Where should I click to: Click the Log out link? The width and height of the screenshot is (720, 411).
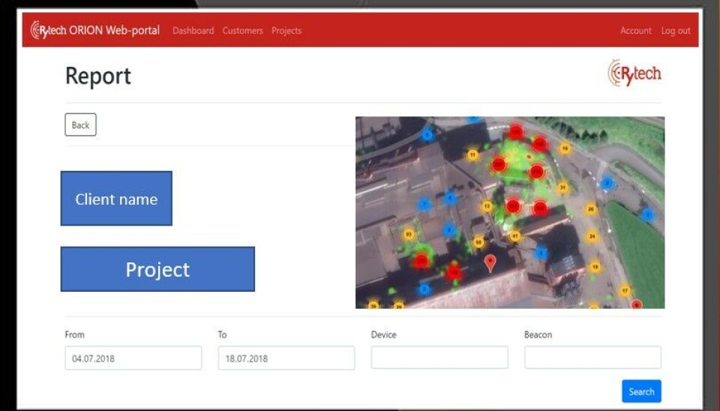[x=676, y=31]
